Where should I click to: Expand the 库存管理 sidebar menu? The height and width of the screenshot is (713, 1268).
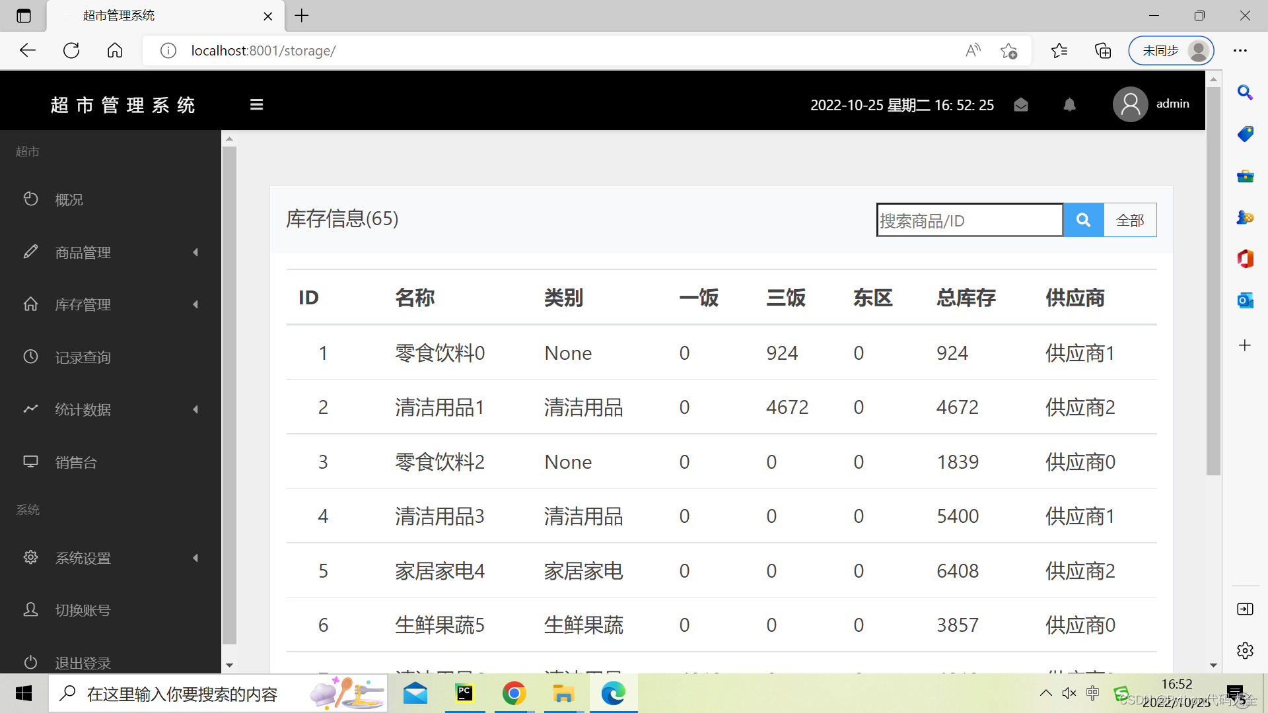click(83, 304)
